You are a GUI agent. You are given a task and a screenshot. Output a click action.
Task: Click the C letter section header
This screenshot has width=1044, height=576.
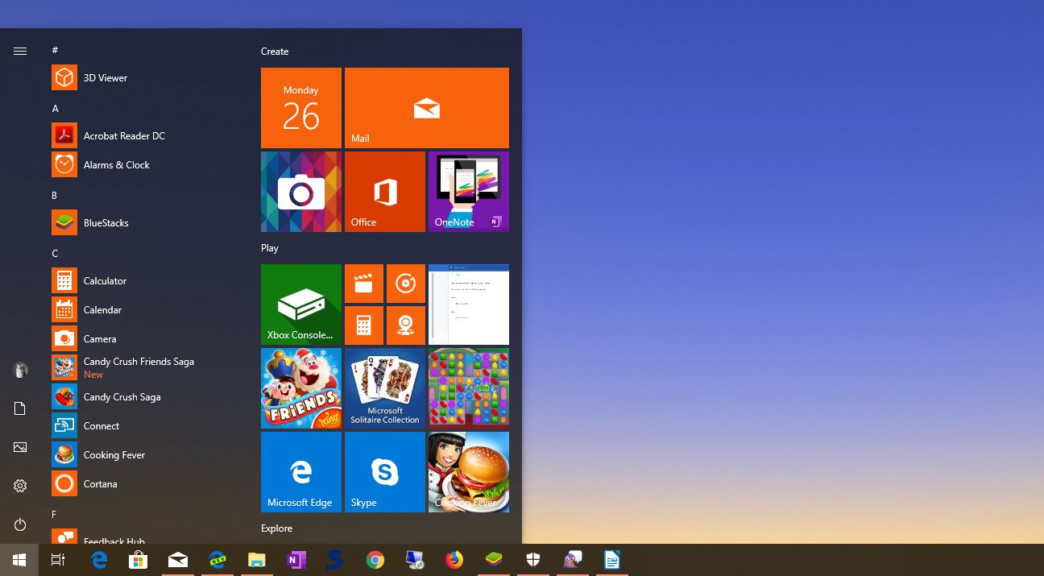coord(55,253)
